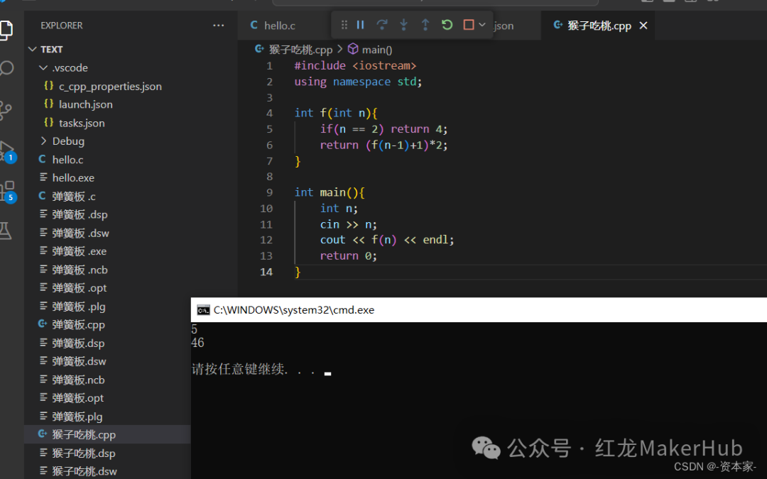Click the 'cout << f(n) << endl;' line

tap(387, 240)
